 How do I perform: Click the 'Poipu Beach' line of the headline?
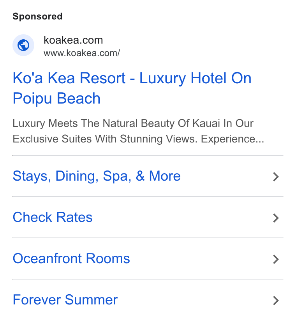(x=56, y=98)
